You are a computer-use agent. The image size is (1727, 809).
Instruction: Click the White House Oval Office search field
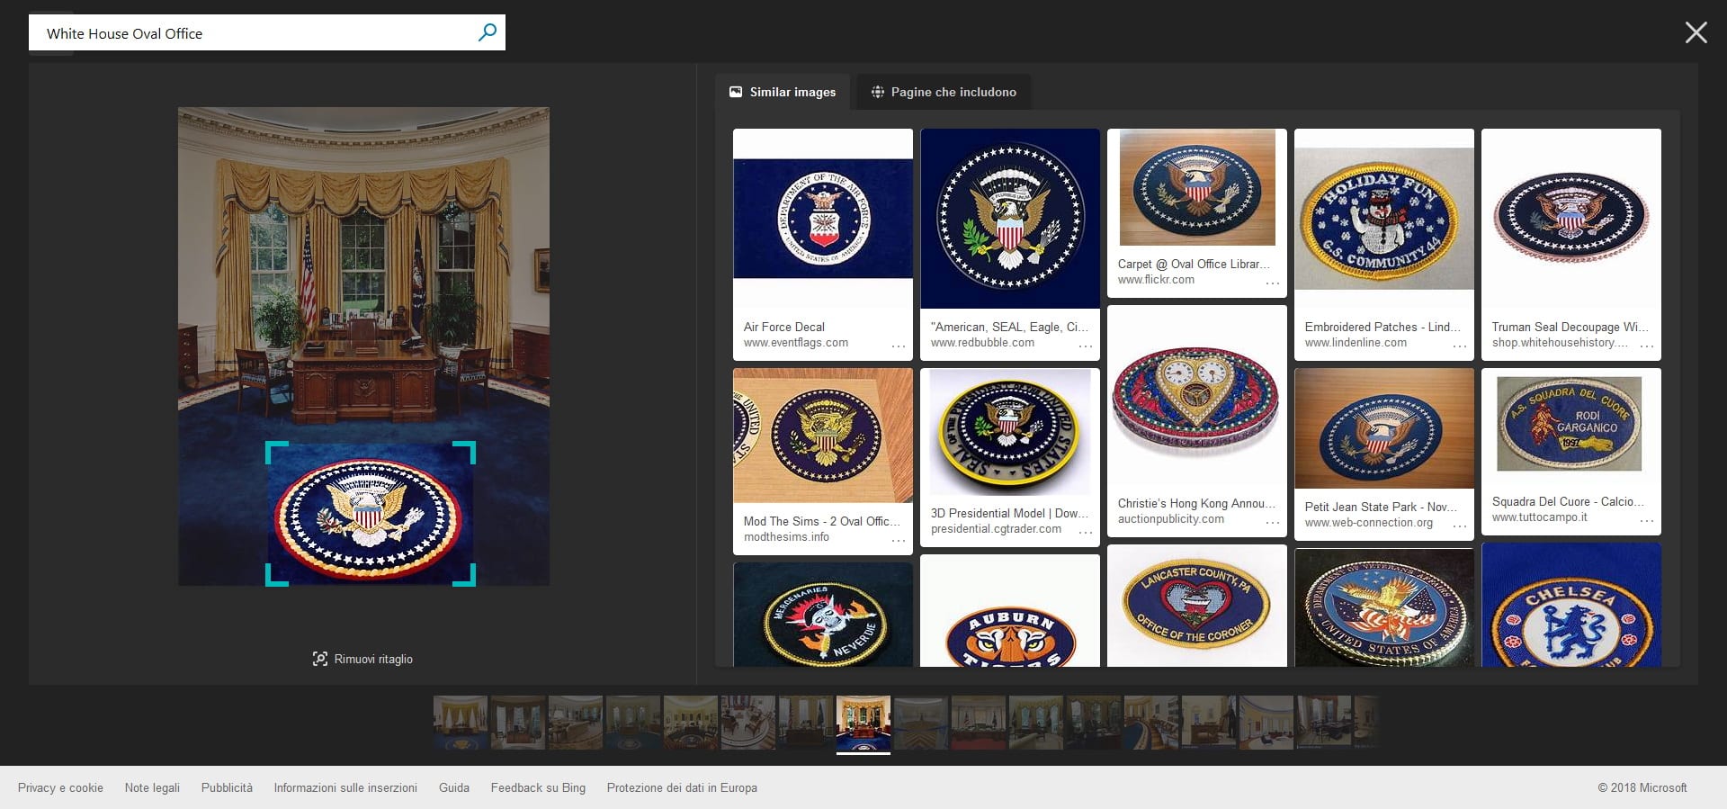click(x=252, y=33)
